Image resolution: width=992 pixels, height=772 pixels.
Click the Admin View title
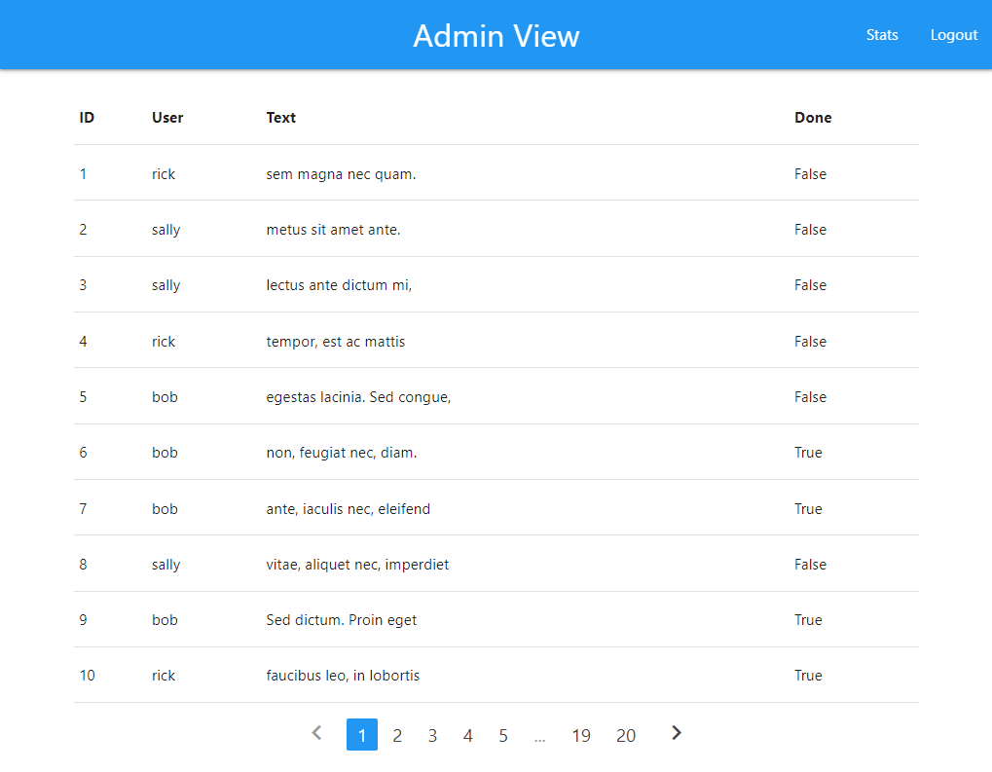(x=496, y=36)
